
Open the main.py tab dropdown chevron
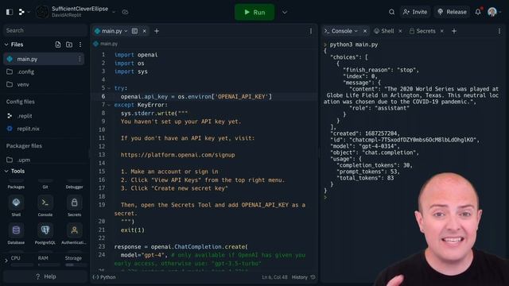point(126,31)
